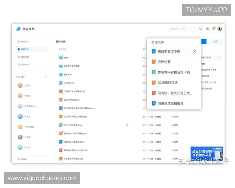The width and height of the screenshot is (235, 188).
Task: Open the 分析记录.pdf file icon
Action: tap(61, 150)
